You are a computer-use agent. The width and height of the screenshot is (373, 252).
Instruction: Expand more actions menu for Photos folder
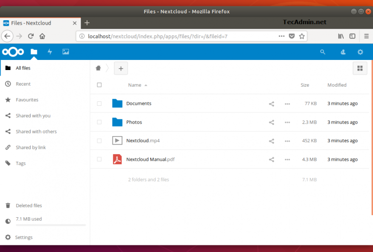point(287,122)
